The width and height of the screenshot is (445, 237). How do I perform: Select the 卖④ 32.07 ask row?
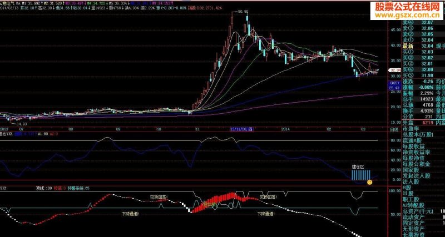[x=418, y=22]
